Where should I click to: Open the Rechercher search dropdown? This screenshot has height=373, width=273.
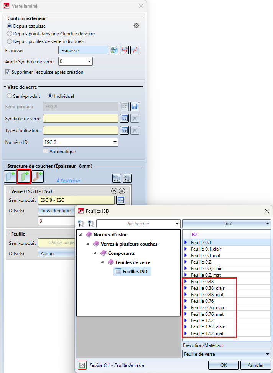point(177,224)
